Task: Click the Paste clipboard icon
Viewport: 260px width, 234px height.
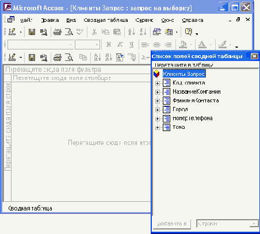Action: tap(117, 32)
